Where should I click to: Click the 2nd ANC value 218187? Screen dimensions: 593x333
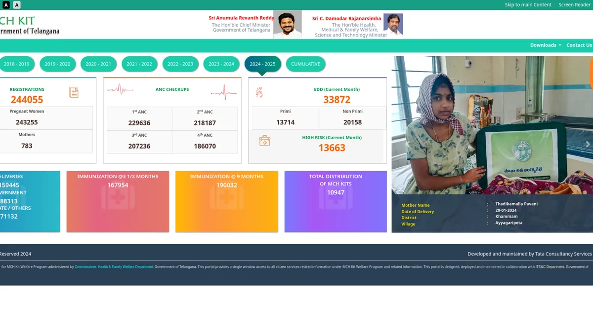pos(205,123)
